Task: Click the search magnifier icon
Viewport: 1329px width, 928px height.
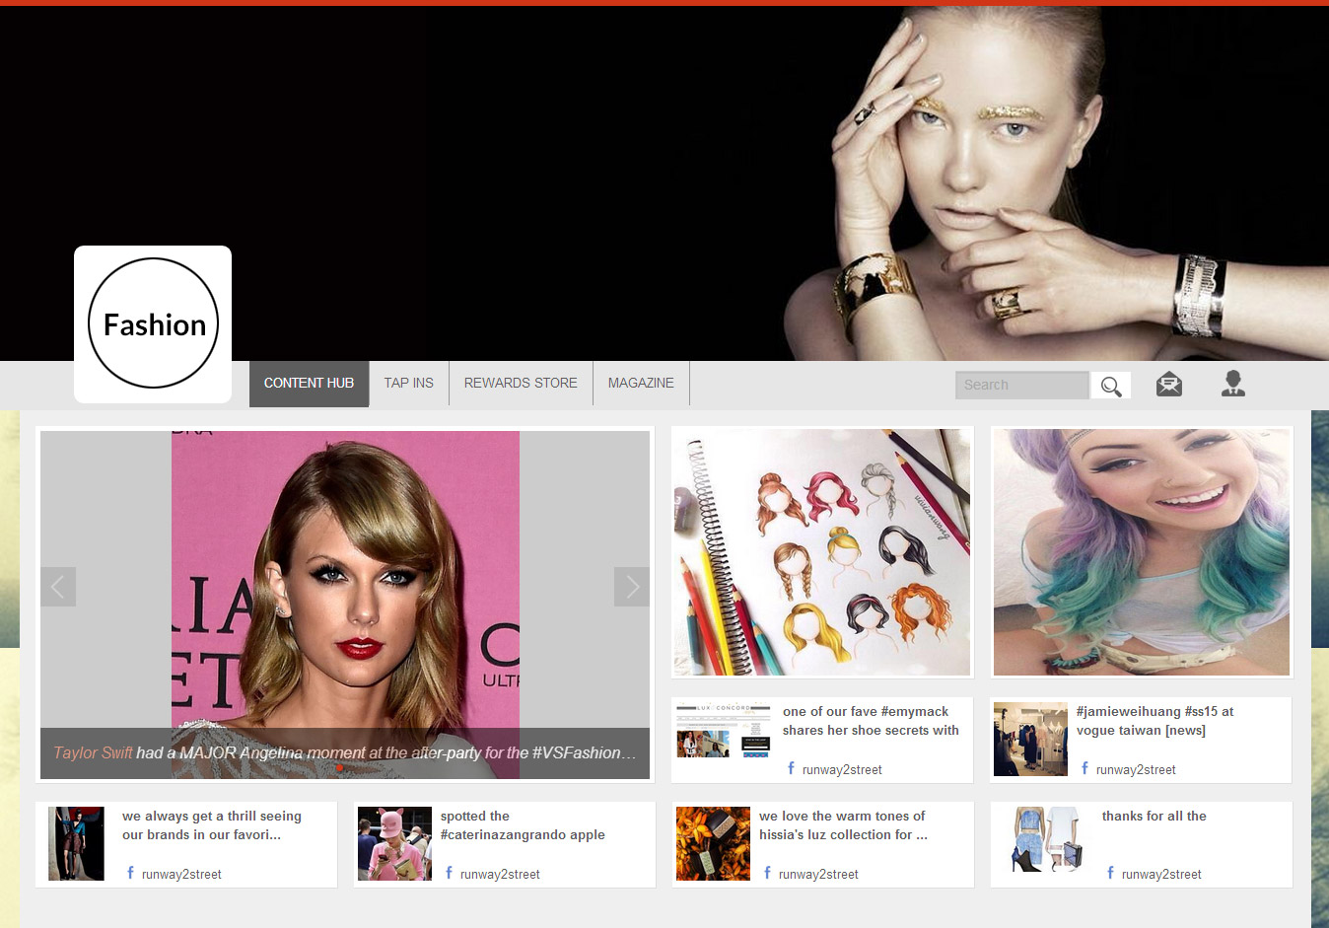Action: click(x=1111, y=386)
